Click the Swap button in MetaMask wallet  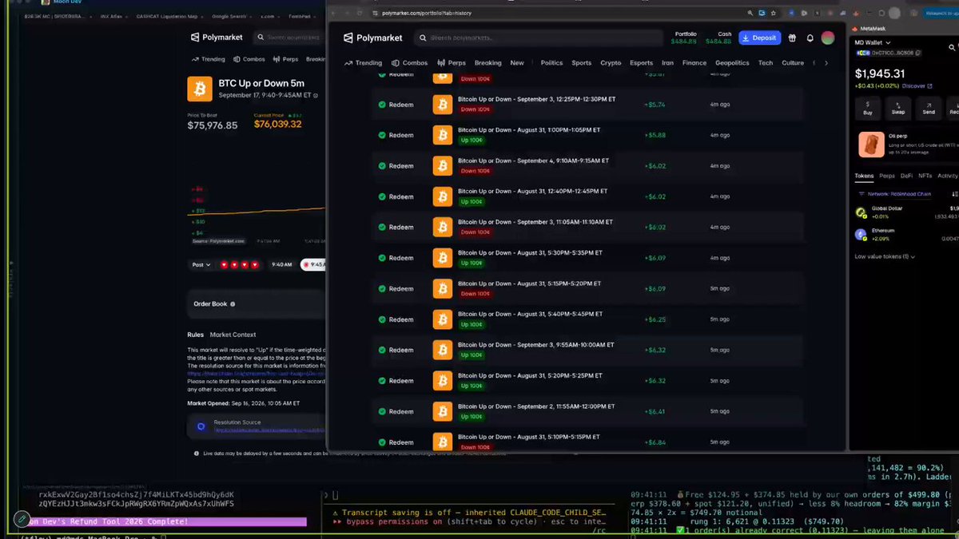(x=898, y=108)
